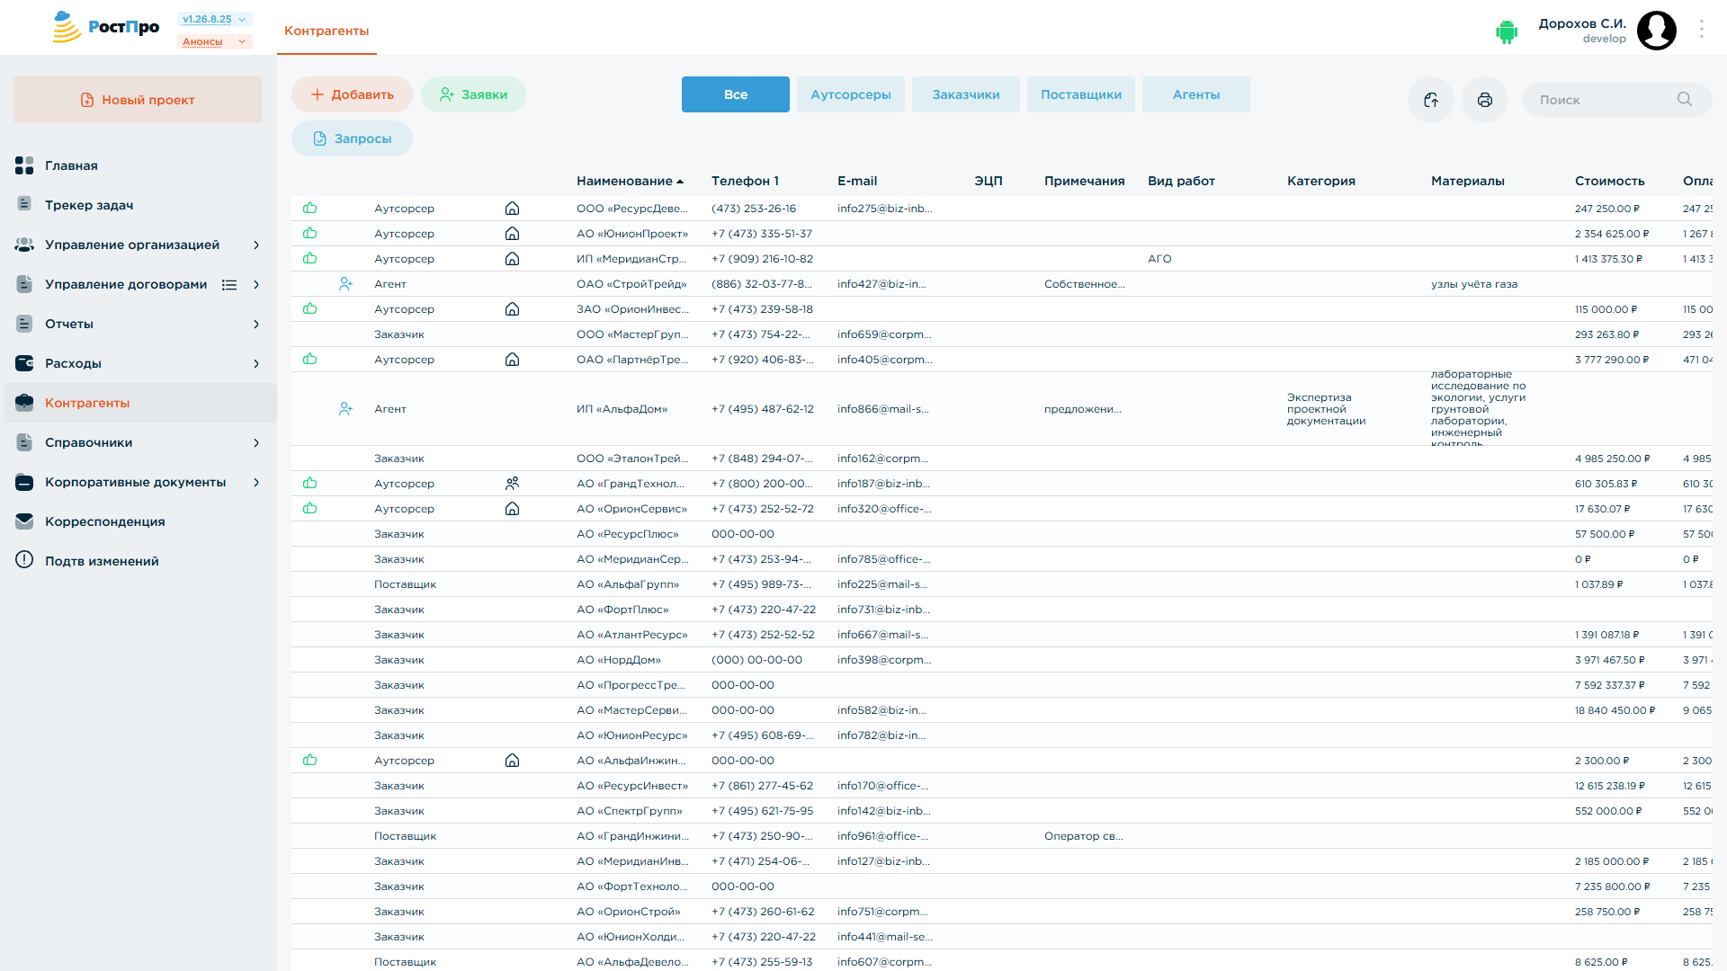Click the 18 840 450.00 ₽ cost cell
This screenshot has height=971, width=1727.
point(1615,710)
